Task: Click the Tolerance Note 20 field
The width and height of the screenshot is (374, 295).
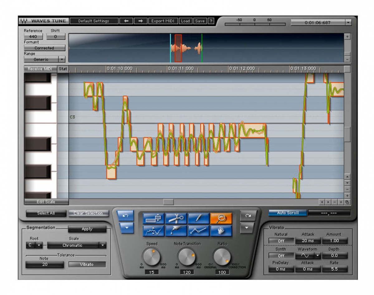Action: 45,265
